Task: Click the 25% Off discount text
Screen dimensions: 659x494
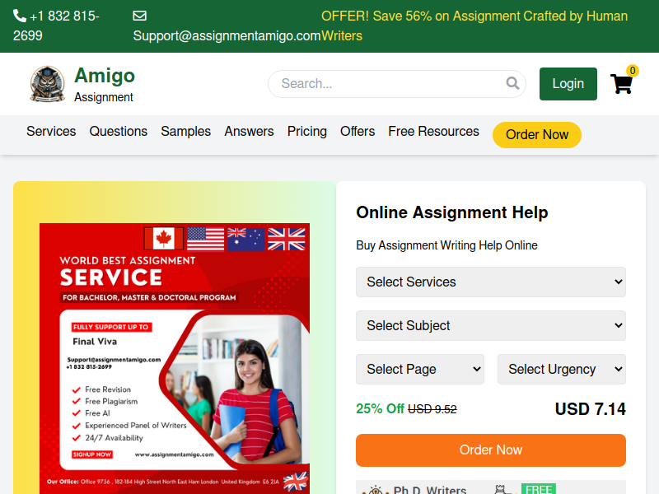Action: click(380, 408)
